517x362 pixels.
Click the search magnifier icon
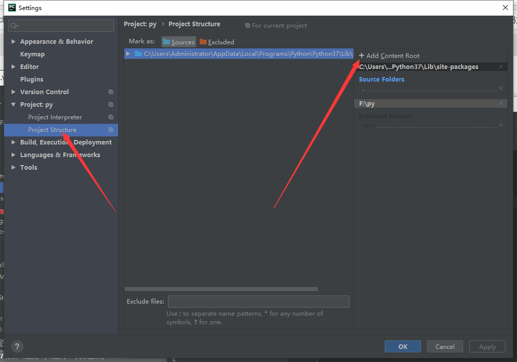14,26
